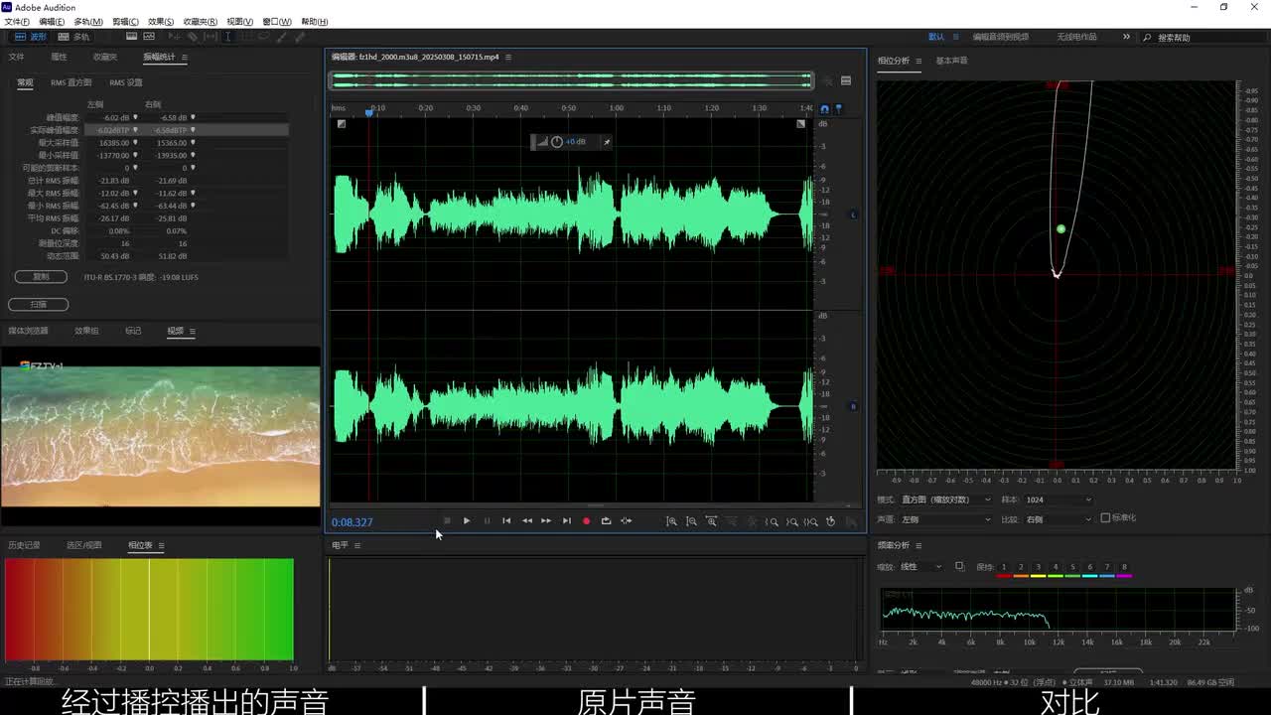The height and width of the screenshot is (715, 1271).
Task: Toggle the left channel enable button
Action: tap(852, 214)
